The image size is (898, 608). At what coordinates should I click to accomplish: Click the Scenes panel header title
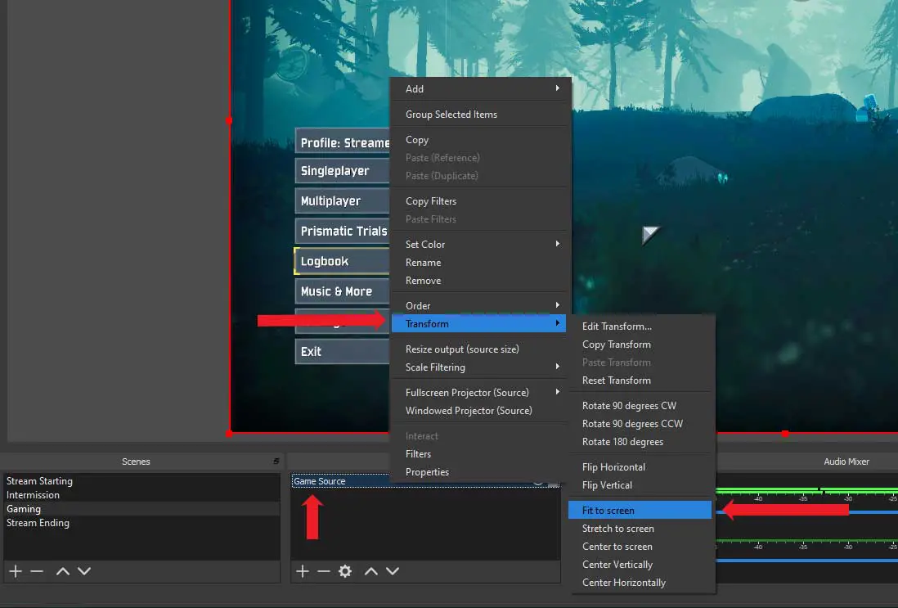tap(136, 462)
